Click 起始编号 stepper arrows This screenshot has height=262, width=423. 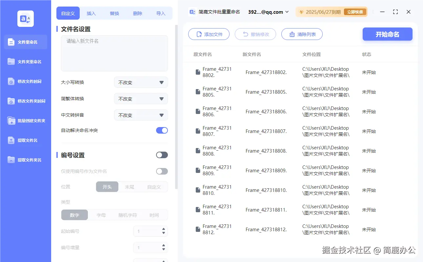[164, 231]
